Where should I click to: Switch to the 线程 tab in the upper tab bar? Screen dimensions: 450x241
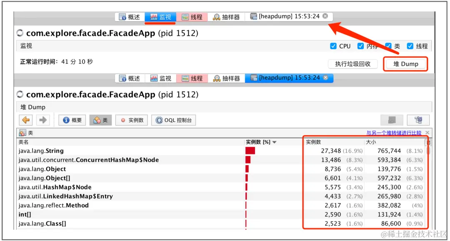coord(192,17)
